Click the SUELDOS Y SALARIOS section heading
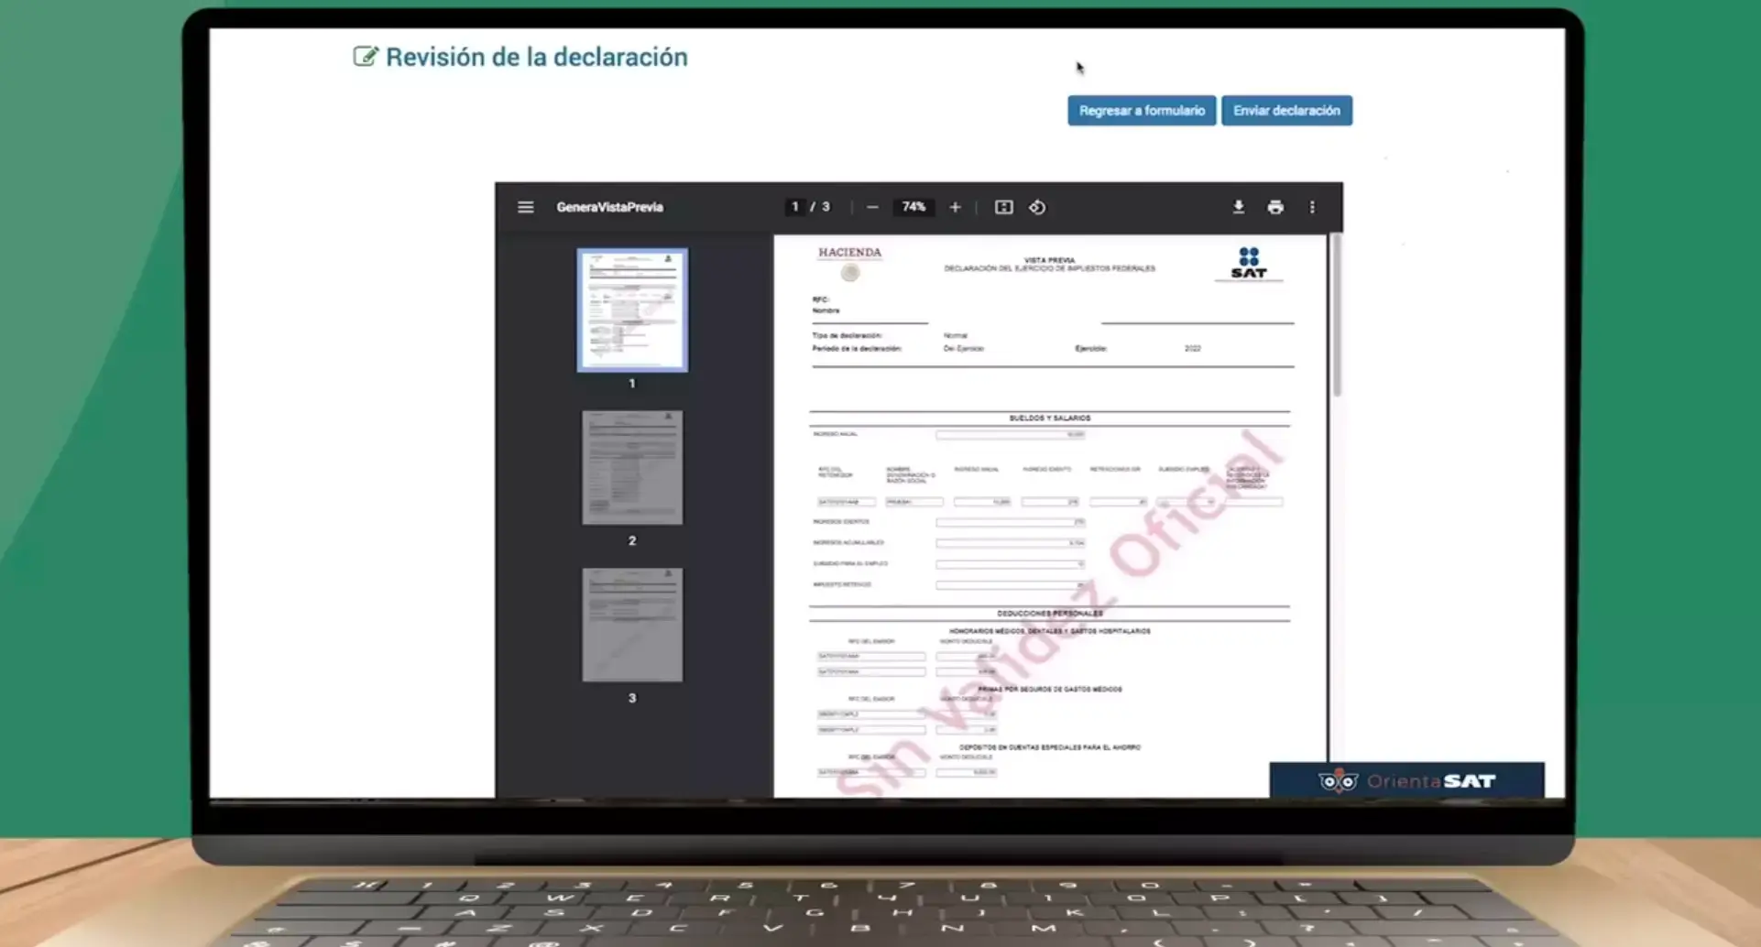Screen dimensions: 1761x947 pyautogui.click(x=1050, y=418)
